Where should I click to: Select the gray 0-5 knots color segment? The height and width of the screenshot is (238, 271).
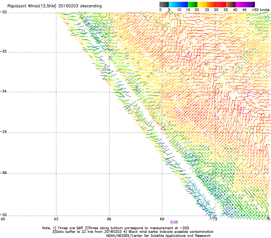pyautogui.click(x=164, y=4)
